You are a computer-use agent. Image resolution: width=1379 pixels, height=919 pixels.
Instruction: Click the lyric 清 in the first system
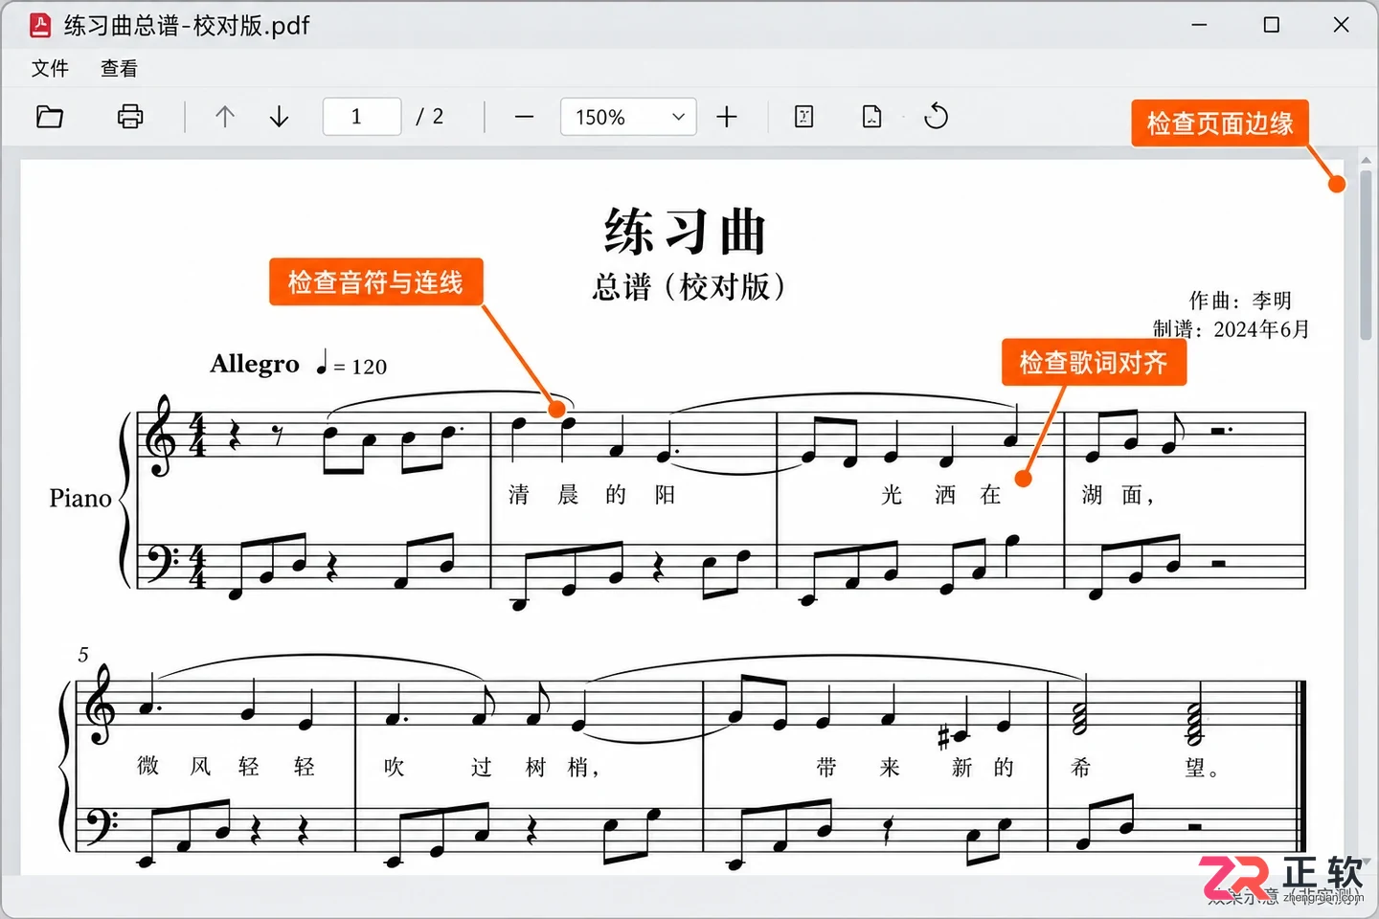518,495
